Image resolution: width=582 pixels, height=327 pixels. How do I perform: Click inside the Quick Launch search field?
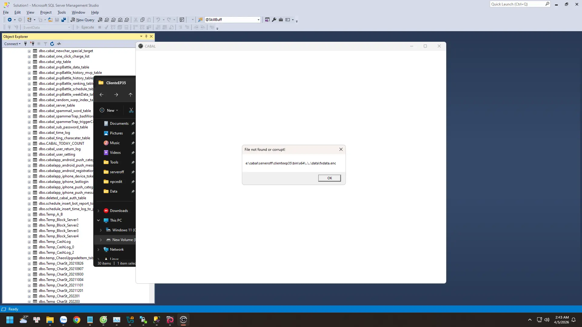pos(517,4)
